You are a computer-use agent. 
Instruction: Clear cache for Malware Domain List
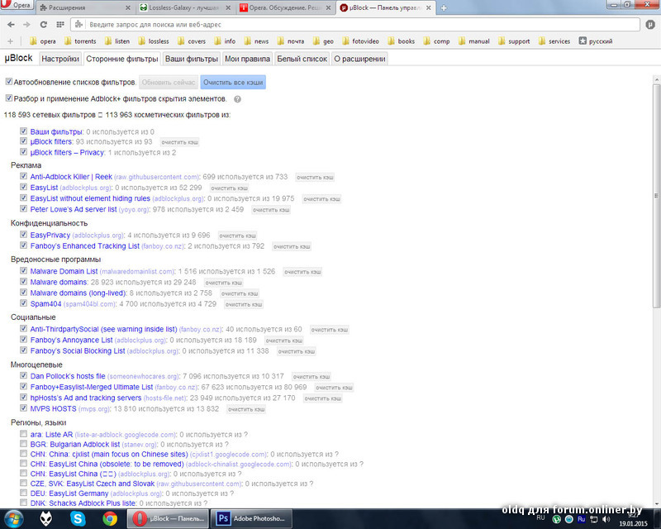coord(302,272)
